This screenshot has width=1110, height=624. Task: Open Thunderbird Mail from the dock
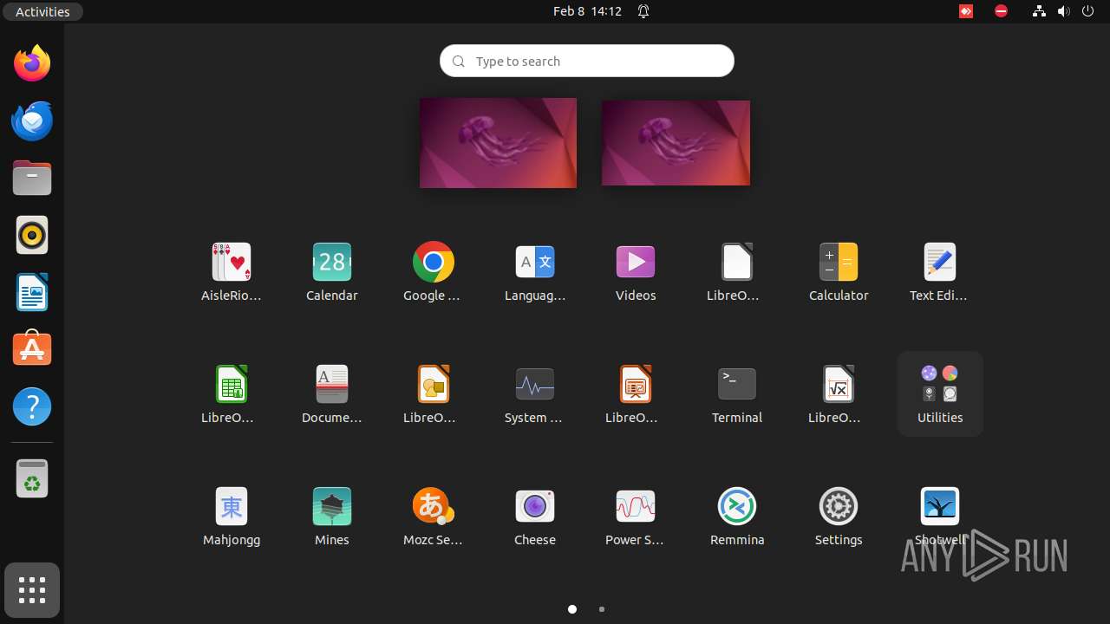point(32,120)
